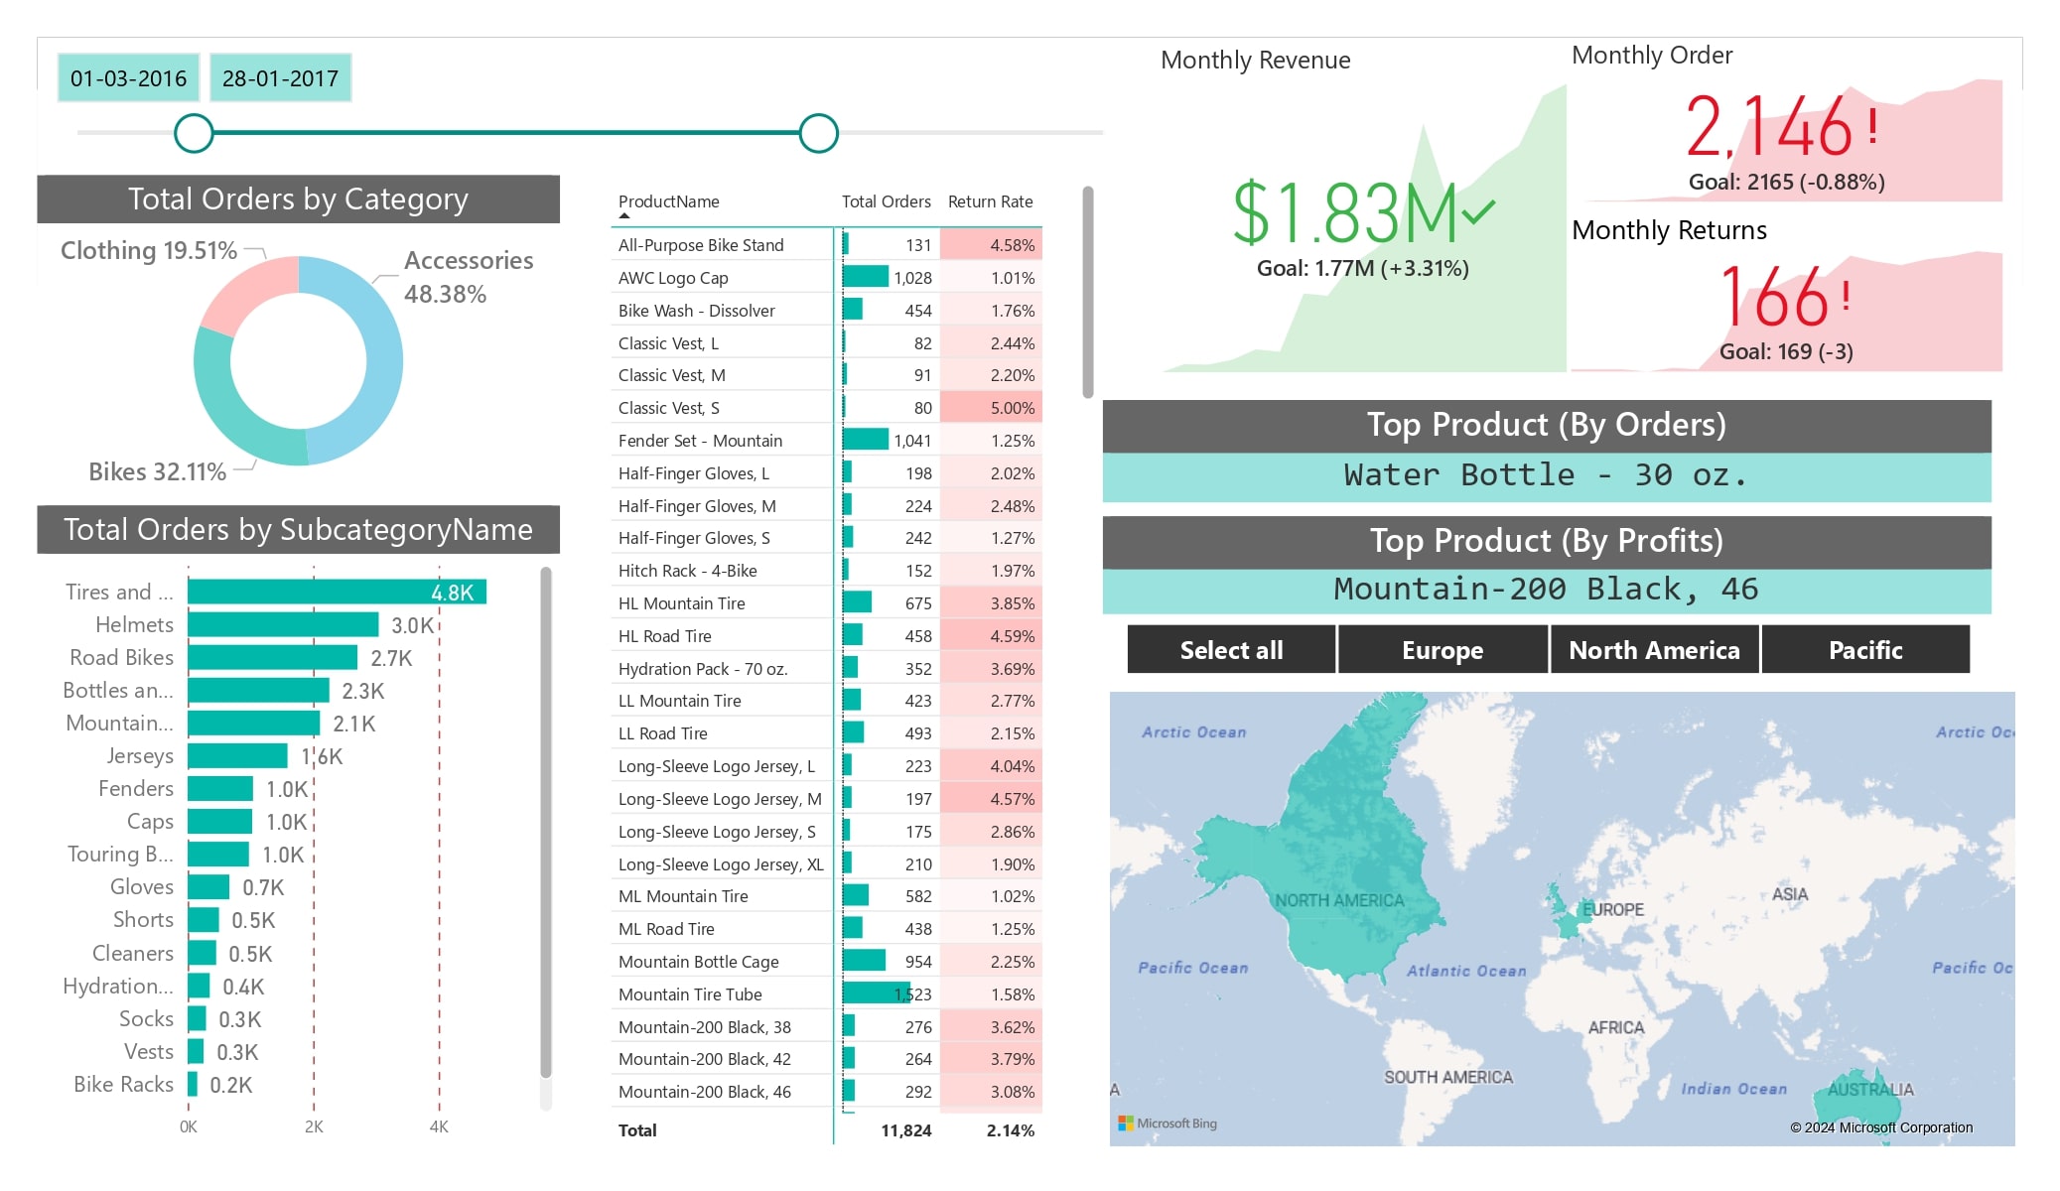The image size is (2060, 1191).
Task: Click the Total orders 11,824 value
Action: pyautogui.click(x=905, y=1130)
